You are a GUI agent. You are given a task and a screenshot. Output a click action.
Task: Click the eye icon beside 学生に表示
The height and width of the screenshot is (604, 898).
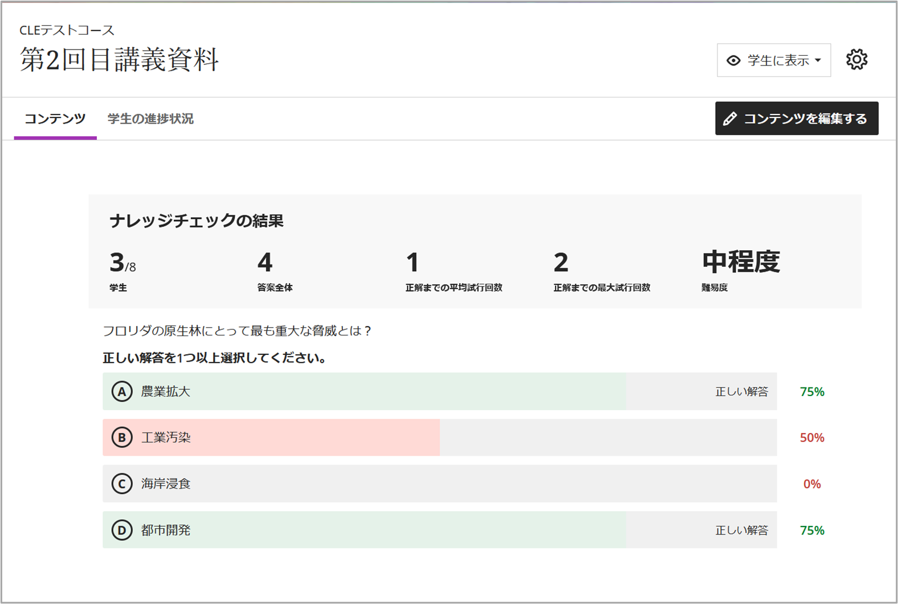coord(733,60)
